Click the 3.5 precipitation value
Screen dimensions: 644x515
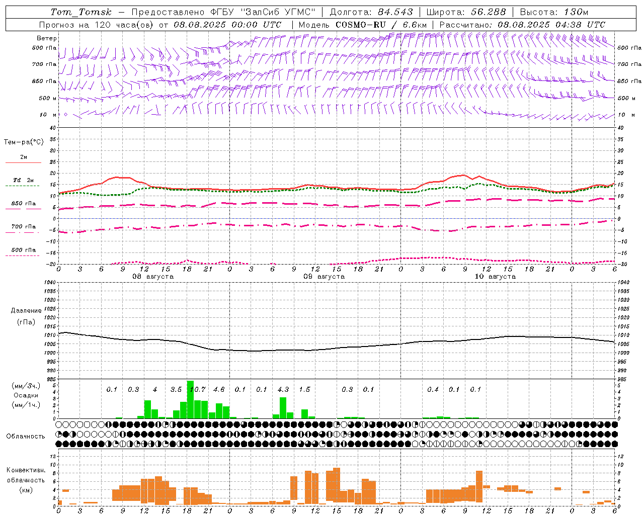point(176,389)
